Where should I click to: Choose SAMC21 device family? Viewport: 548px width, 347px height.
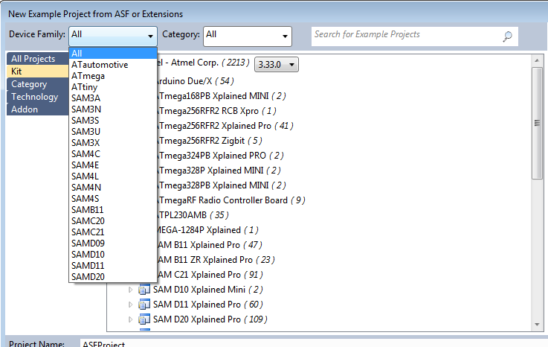pyautogui.click(x=113, y=232)
